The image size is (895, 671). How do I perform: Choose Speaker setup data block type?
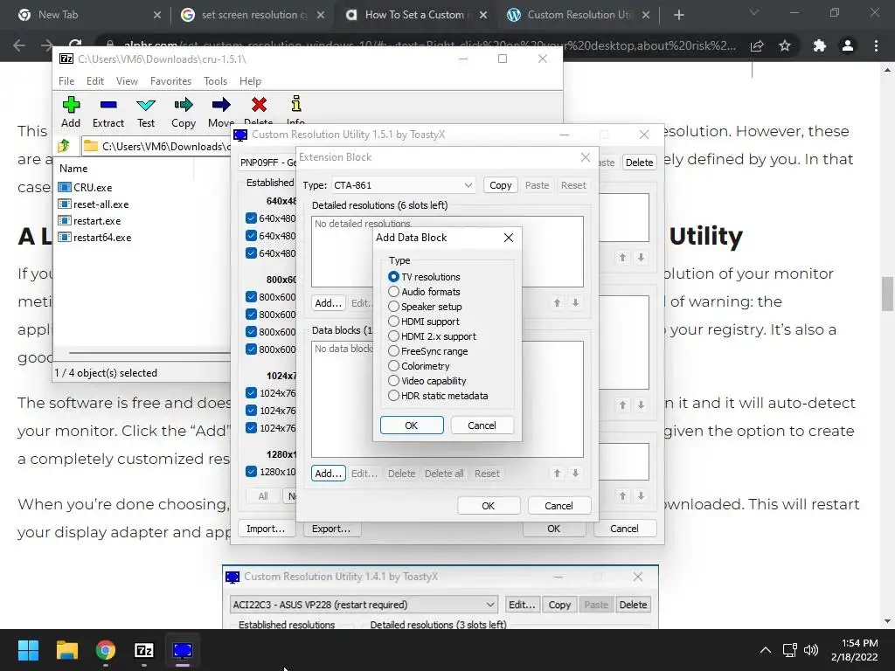[425, 307]
